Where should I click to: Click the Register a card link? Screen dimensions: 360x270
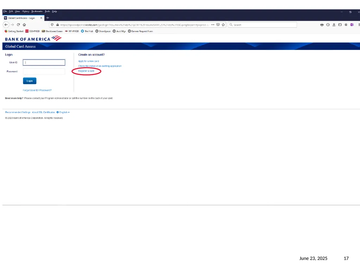pyautogui.click(x=86, y=71)
